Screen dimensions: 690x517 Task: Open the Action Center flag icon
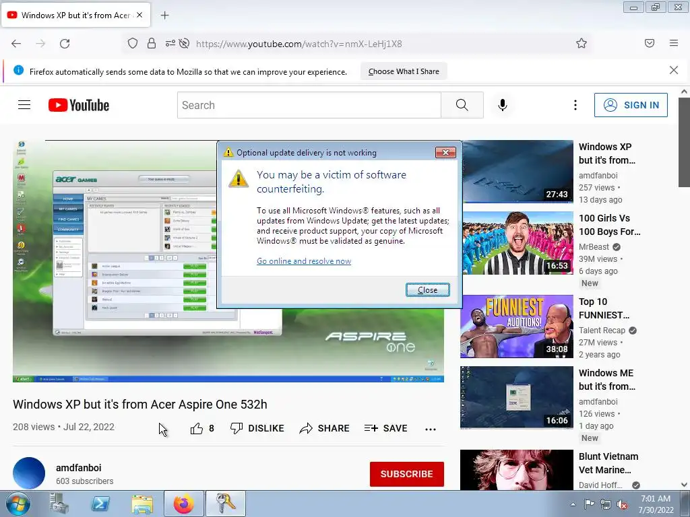pos(589,504)
